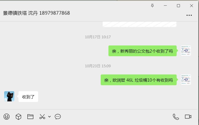Select the scissors screenshot tool
Image resolution: width=199 pixels, height=125 pixels.
coord(42,117)
